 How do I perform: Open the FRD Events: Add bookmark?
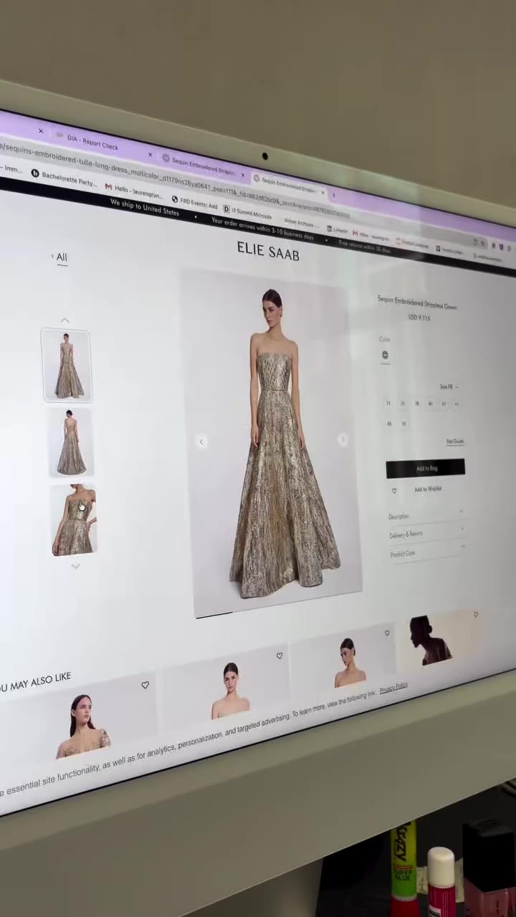click(194, 203)
